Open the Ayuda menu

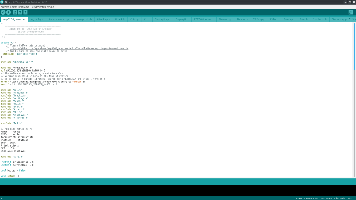point(50,7)
